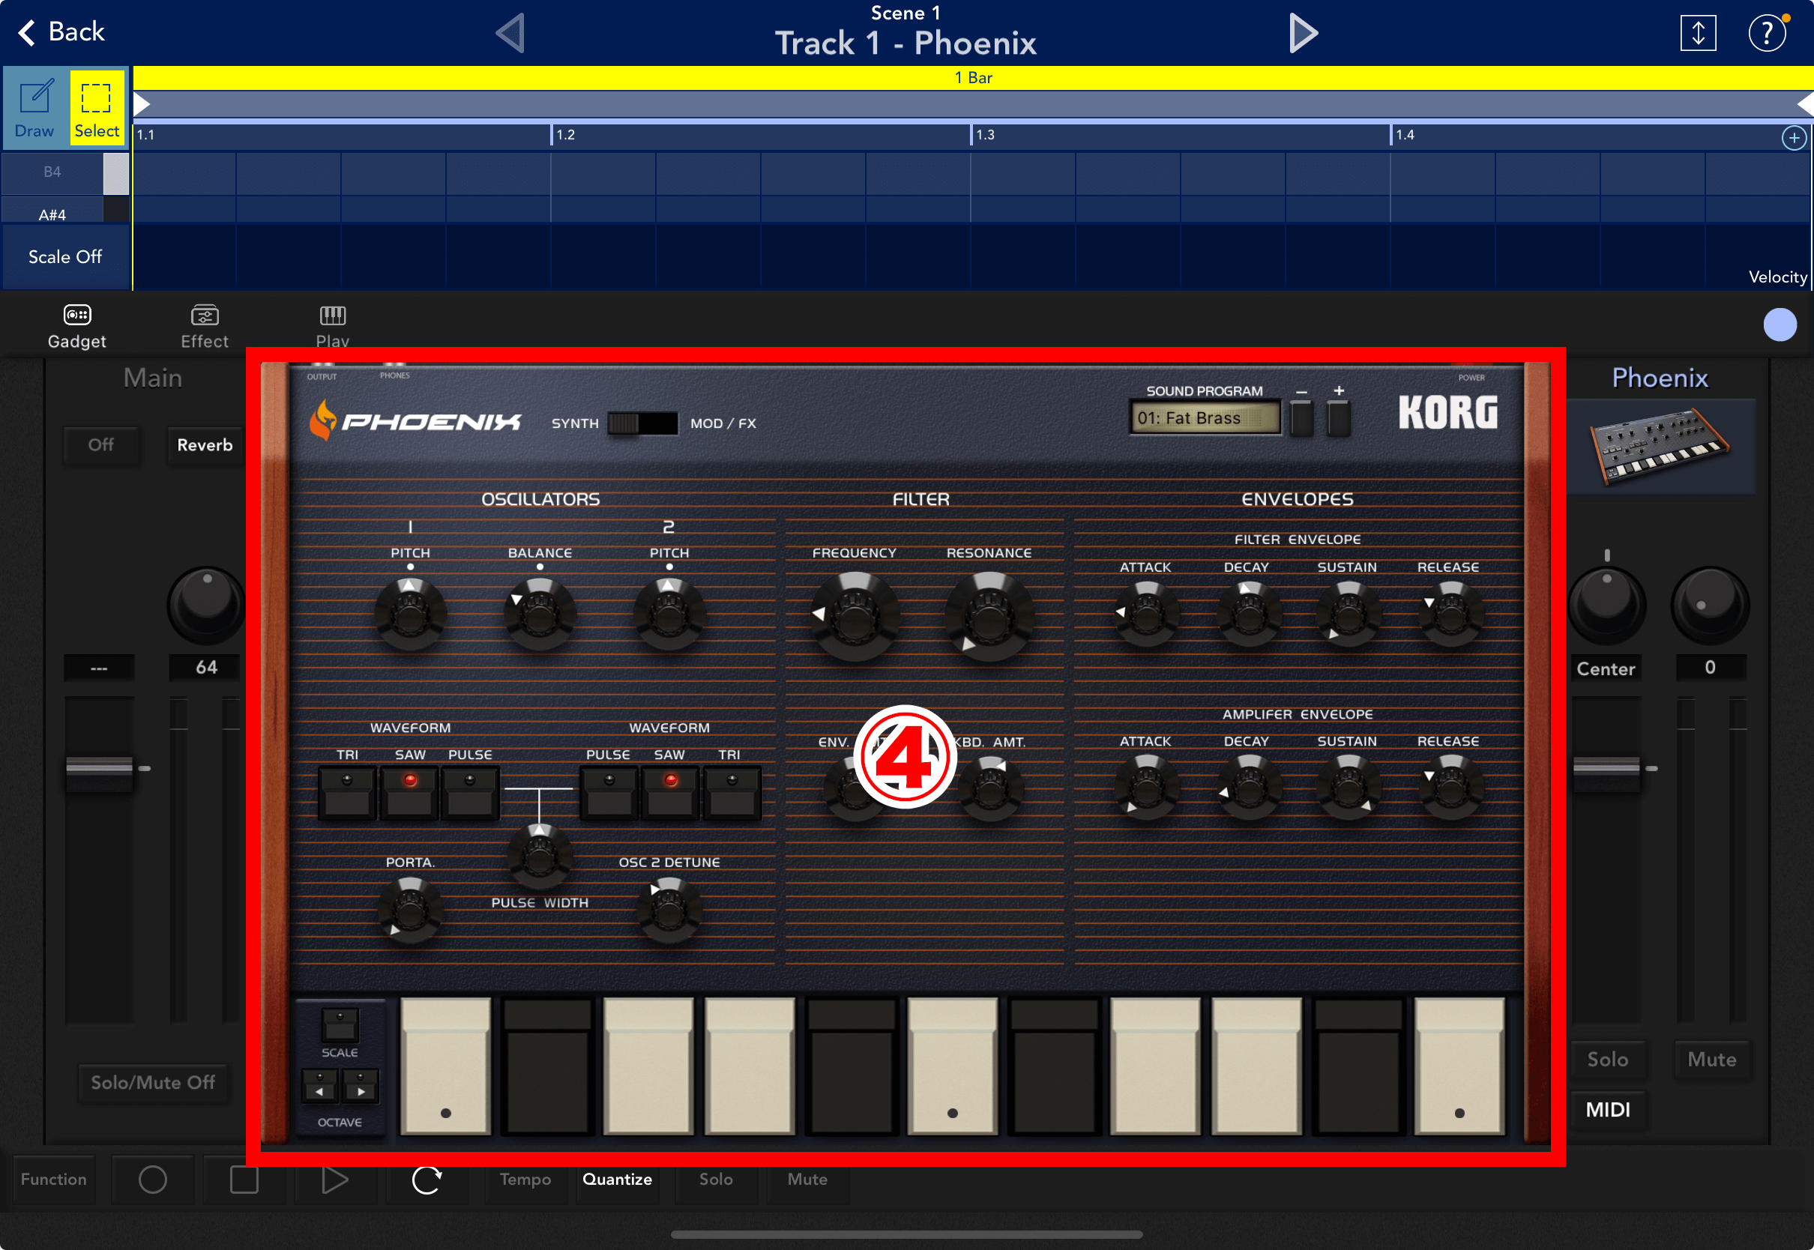Start recording with the circle button
The width and height of the screenshot is (1814, 1250).
pyautogui.click(x=153, y=1180)
